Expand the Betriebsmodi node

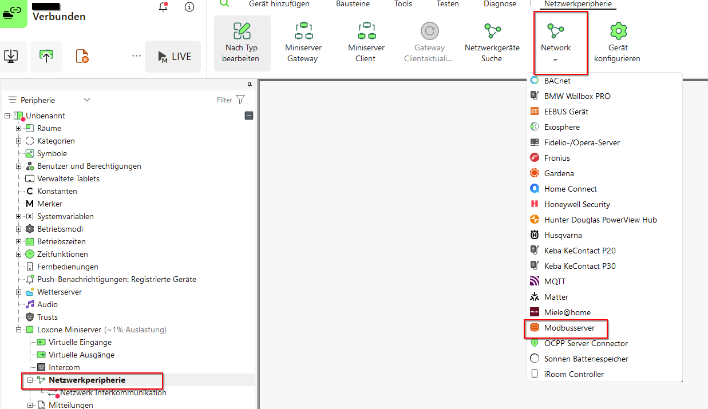pyautogui.click(x=19, y=229)
